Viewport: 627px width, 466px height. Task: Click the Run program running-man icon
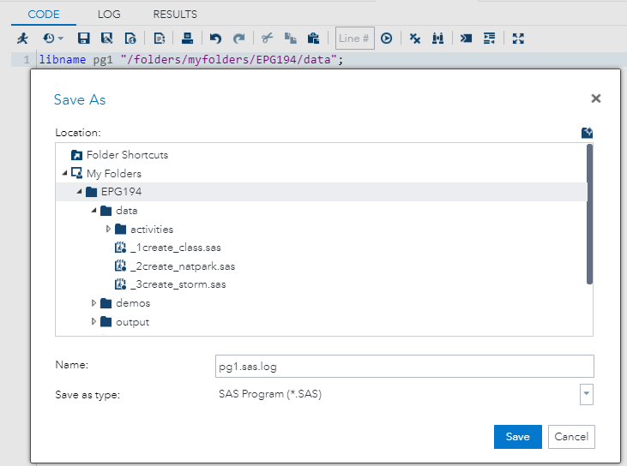click(22, 38)
